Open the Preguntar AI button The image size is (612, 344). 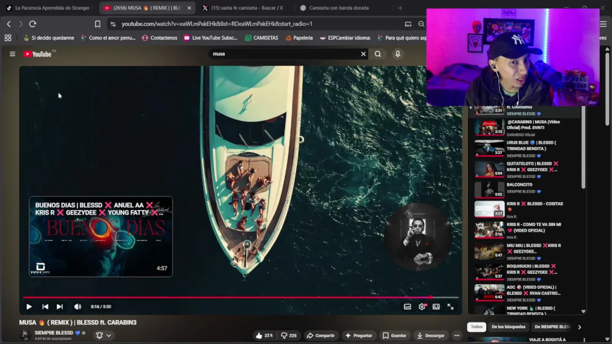[359, 335]
